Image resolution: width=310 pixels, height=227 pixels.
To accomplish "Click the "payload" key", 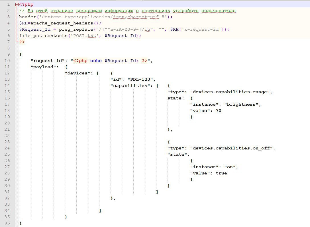I will (x=43, y=67).
